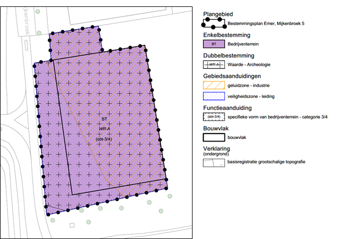Viewport: 342px width, 239px height.
Task: Click the 'Plangebied' legend heading
Action: [218, 14]
